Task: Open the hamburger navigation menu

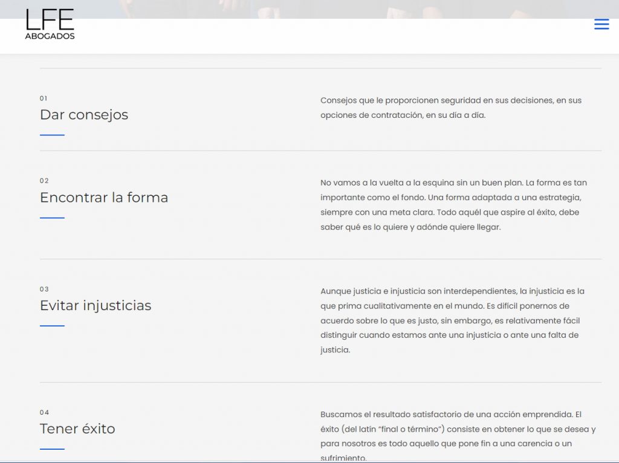Action: click(601, 25)
